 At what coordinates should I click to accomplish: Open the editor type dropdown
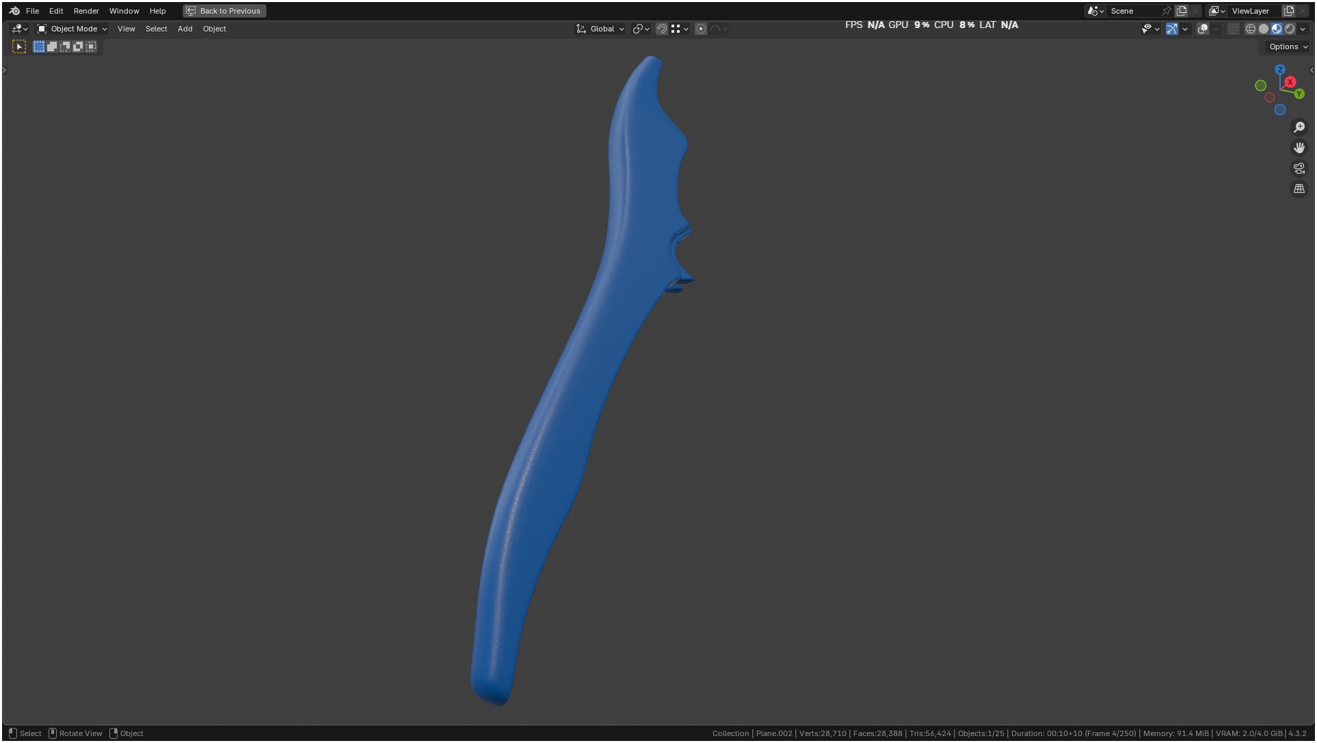[19, 29]
